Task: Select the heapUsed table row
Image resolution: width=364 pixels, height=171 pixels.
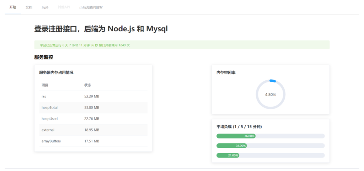Action: 93,119
